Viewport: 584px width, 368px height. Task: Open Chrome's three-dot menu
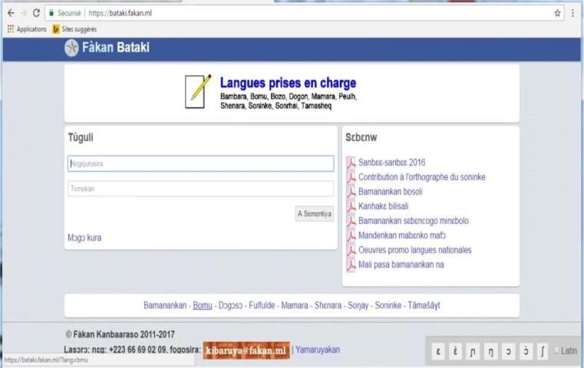coord(572,14)
